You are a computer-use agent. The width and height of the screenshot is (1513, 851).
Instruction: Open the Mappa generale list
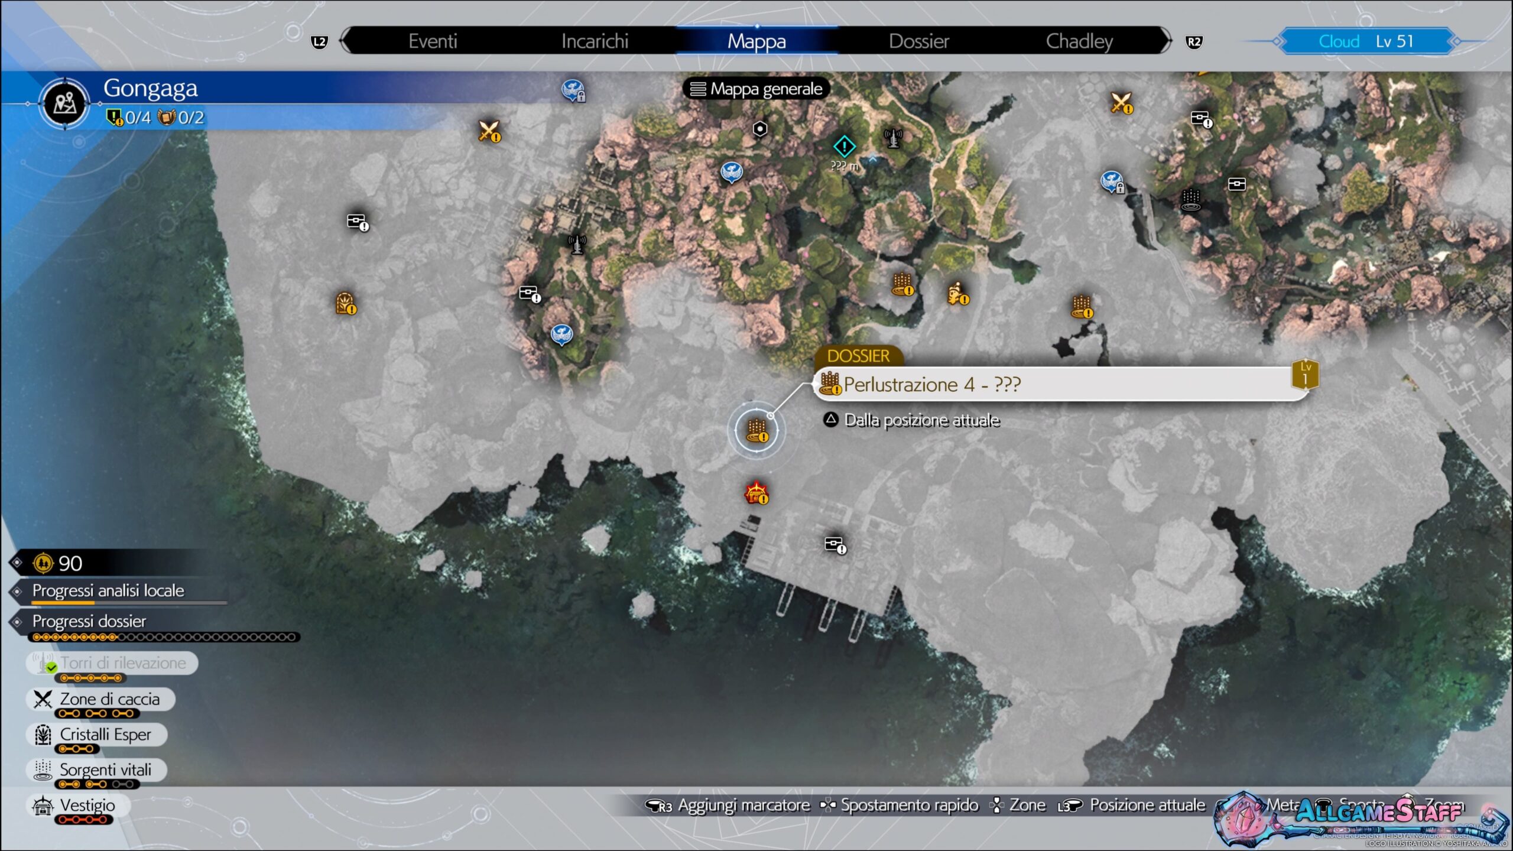click(x=756, y=89)
